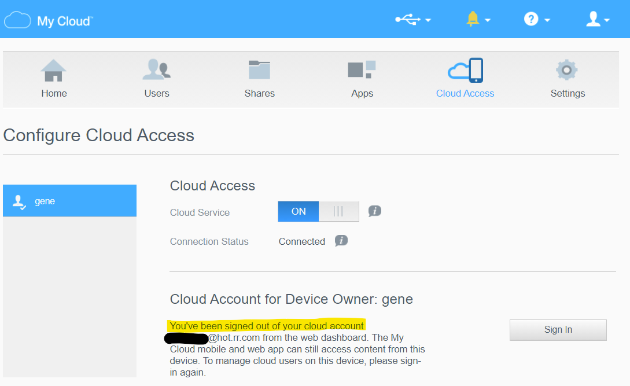
Task: Click the Sign In button
Action: (x=558, y=330)
